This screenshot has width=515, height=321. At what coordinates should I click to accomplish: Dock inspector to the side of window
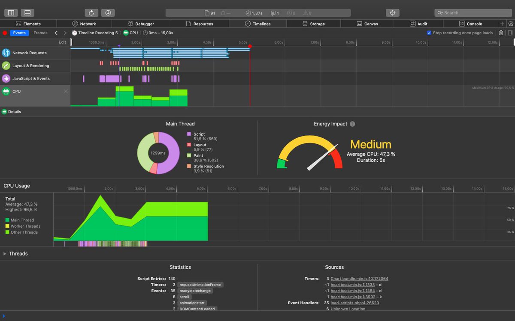pyautogui.click(x=11, y=13)
